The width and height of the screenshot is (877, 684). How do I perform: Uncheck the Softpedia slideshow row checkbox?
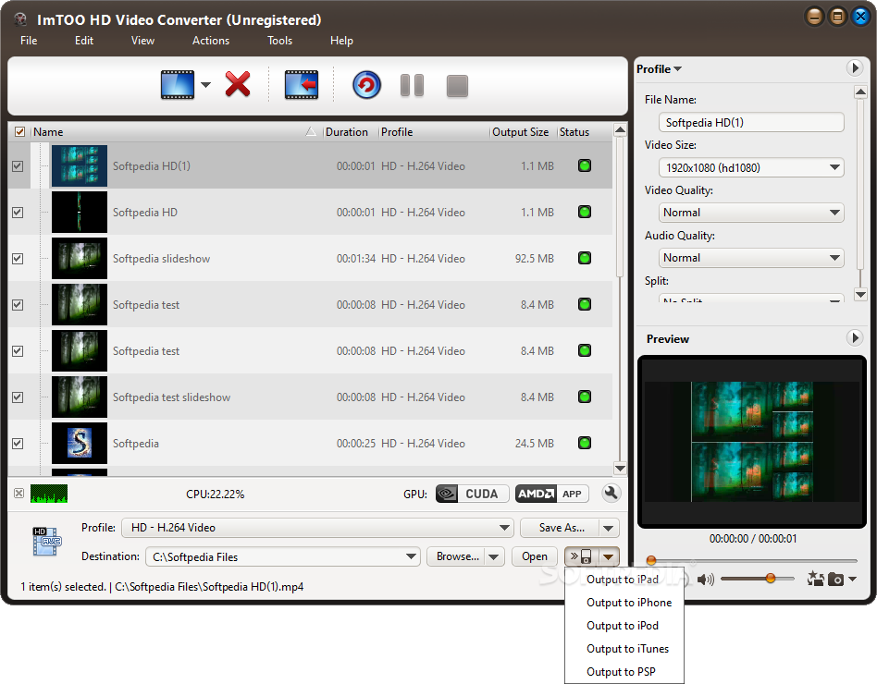(x=18, y=259)
